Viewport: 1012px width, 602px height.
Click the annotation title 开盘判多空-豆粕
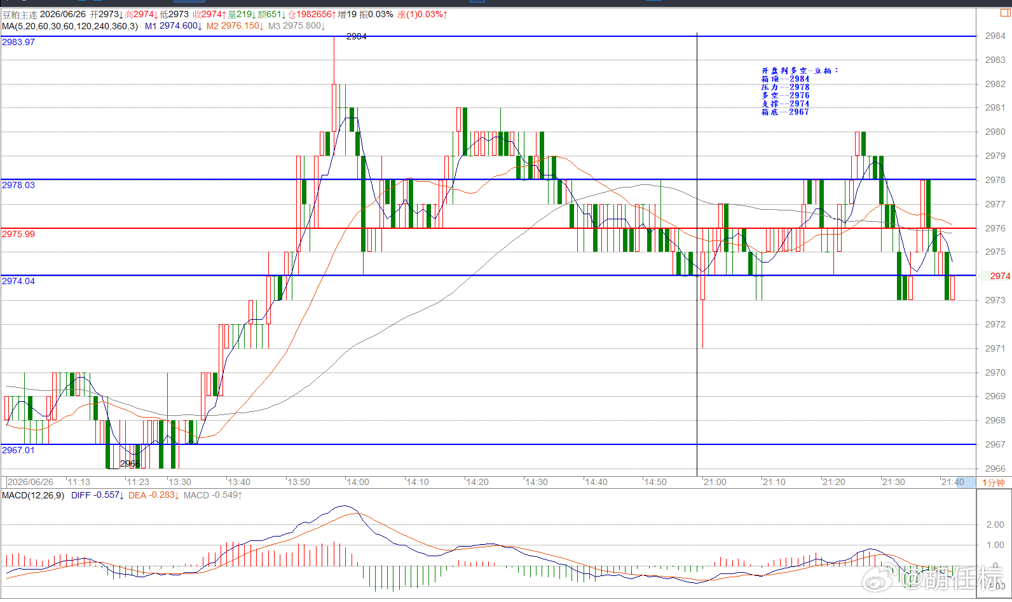(800, 71)
